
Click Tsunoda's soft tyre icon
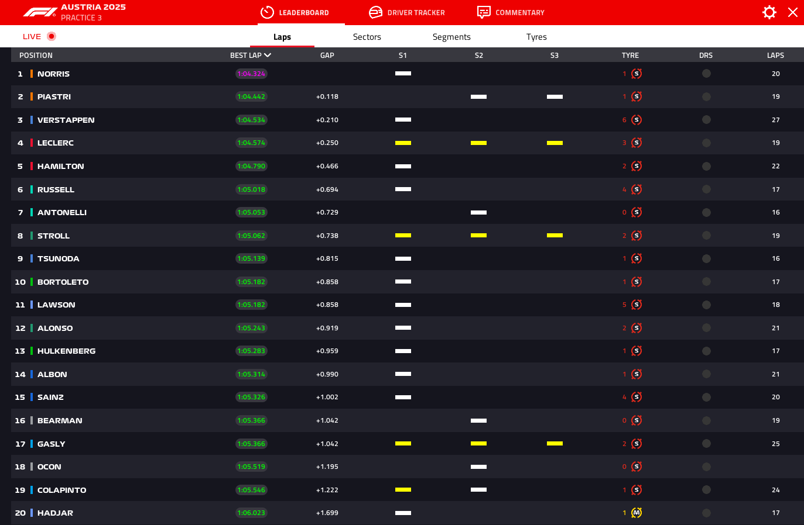[637, 258]
